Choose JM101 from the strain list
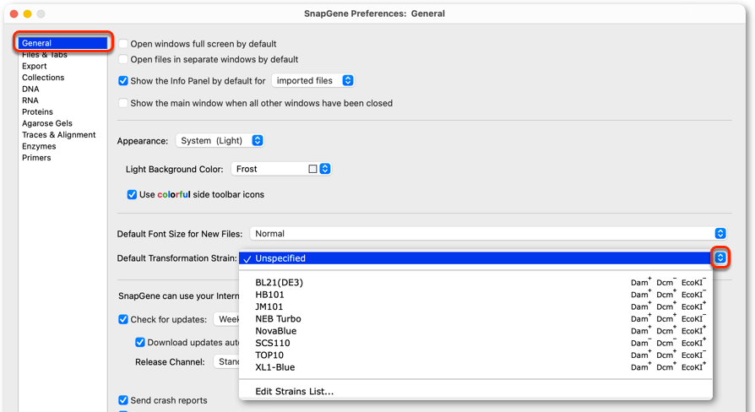The image size is (755, 412). [x=475, y=306]
